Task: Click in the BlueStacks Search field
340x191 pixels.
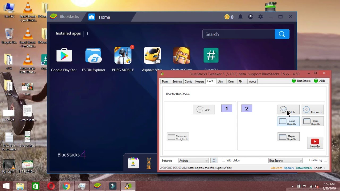Action: (239, 34)
